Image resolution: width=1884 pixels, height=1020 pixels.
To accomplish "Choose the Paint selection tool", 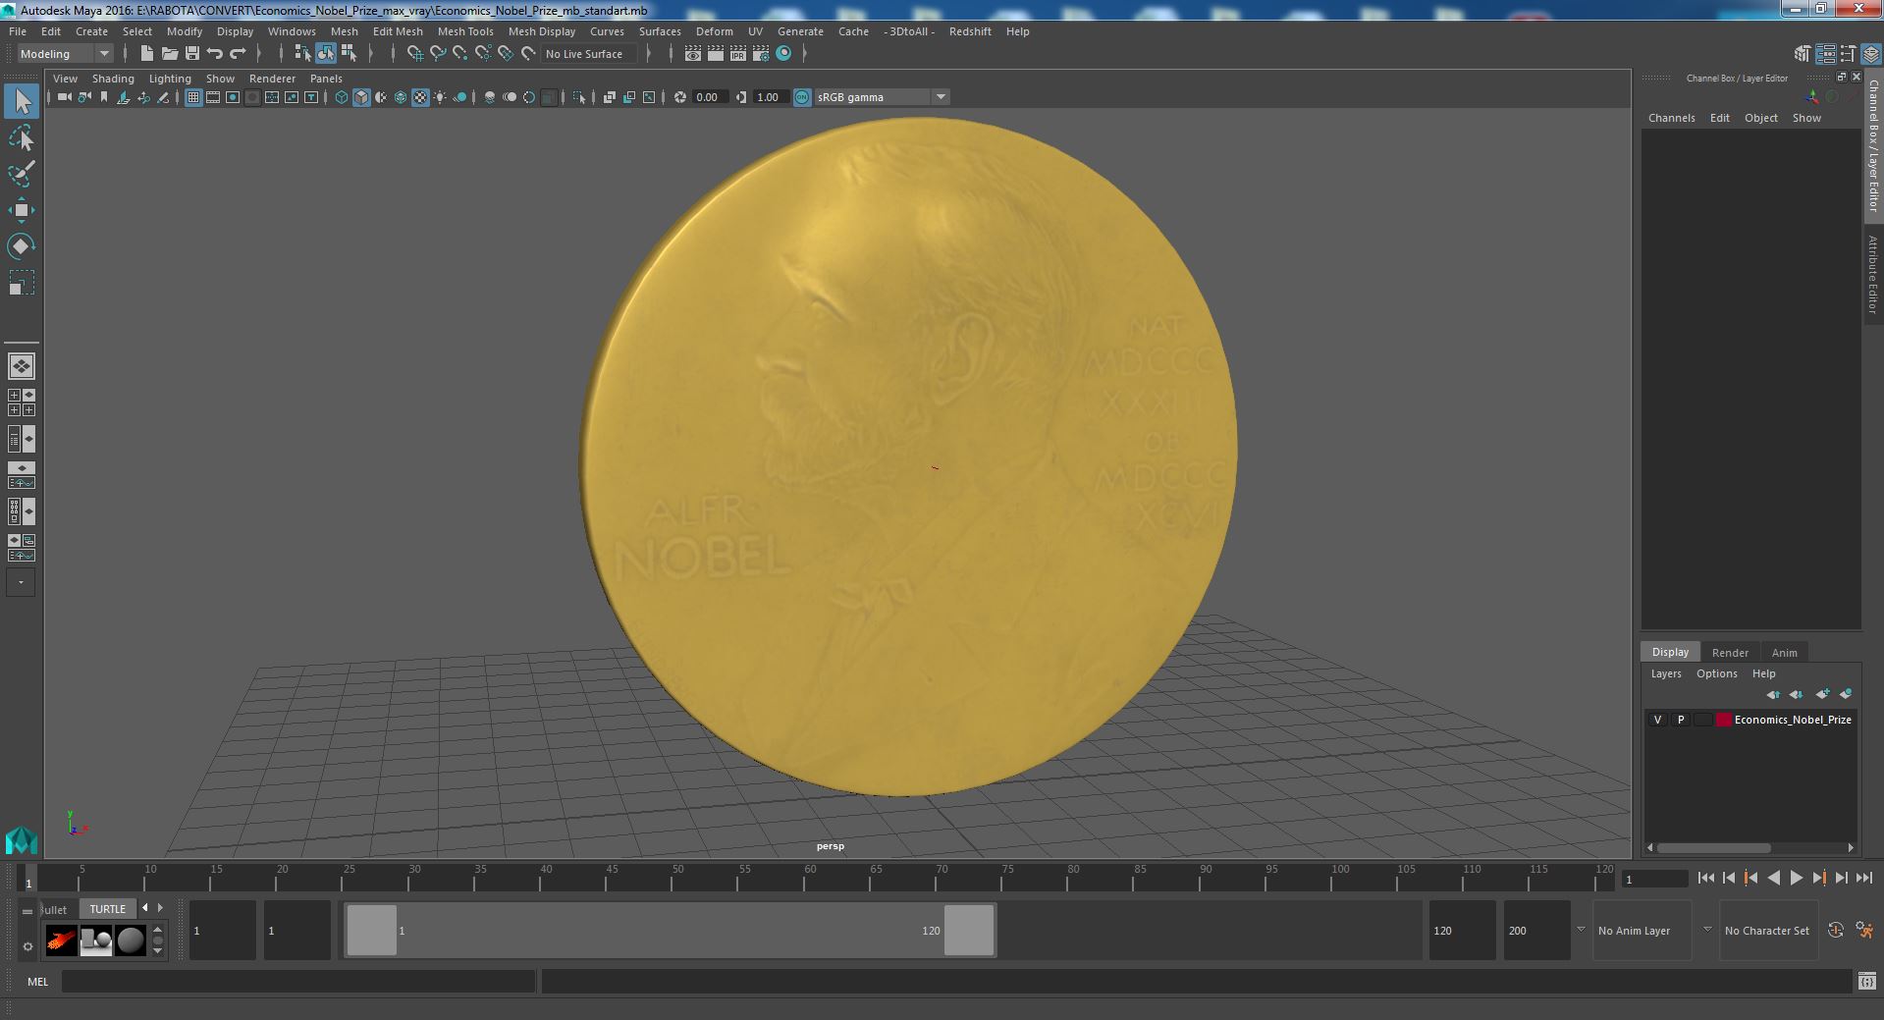I will (x=22, y=174).
